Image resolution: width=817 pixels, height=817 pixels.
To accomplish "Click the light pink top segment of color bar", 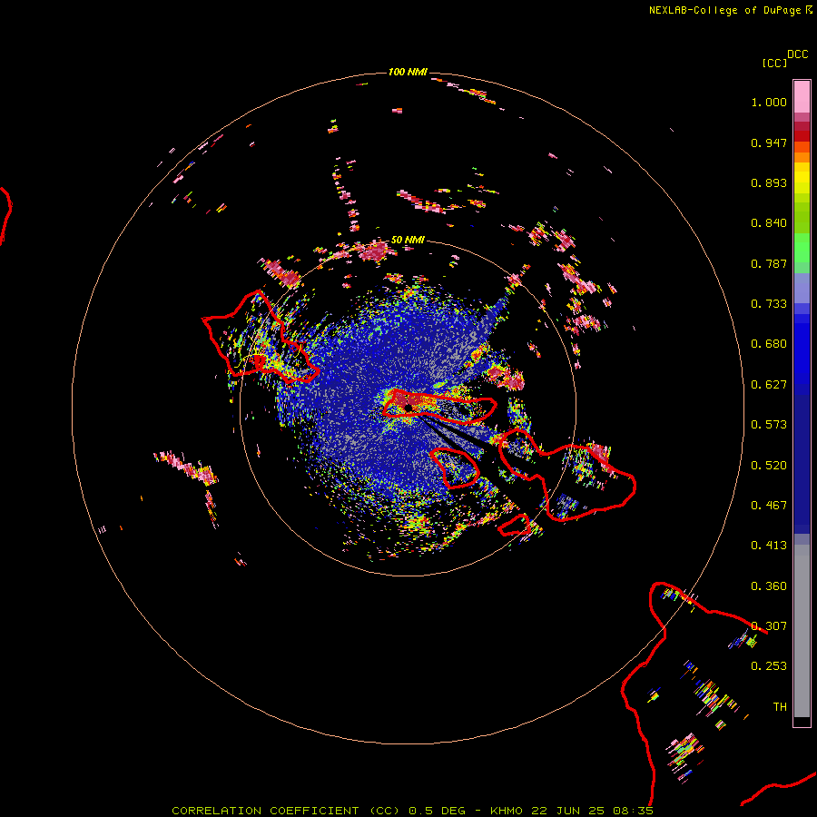I will coord(802,97).
